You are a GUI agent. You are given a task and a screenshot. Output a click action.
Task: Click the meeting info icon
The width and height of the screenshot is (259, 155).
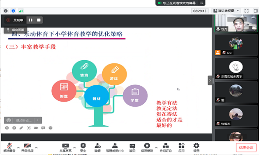pyautogui.click(x=6, y=11)
